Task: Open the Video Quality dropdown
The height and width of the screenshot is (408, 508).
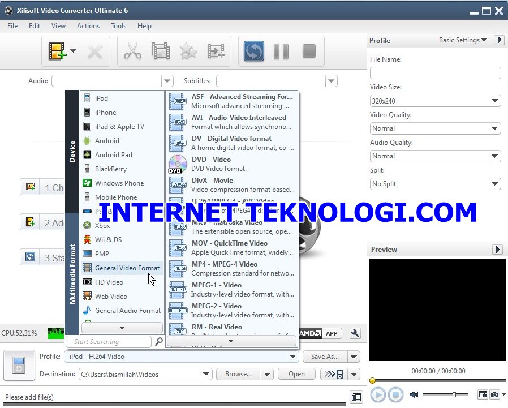Action: click(x=495, y=128)
